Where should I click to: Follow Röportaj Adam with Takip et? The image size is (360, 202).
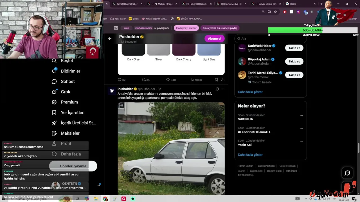point(294,61)
